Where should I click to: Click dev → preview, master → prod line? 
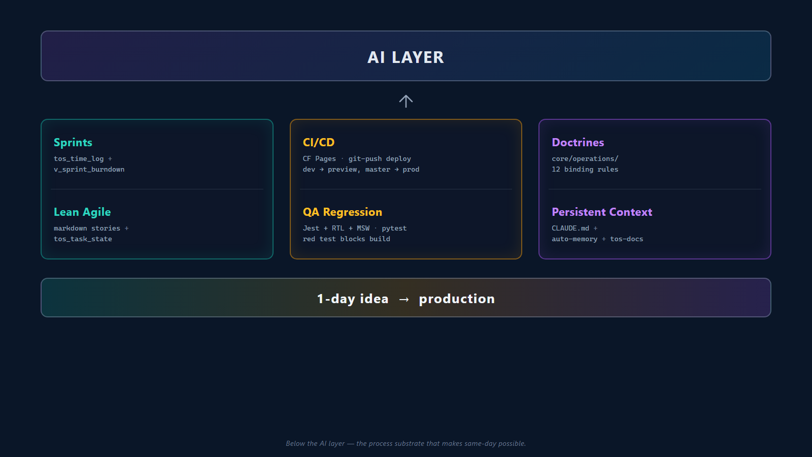(361, 170)
